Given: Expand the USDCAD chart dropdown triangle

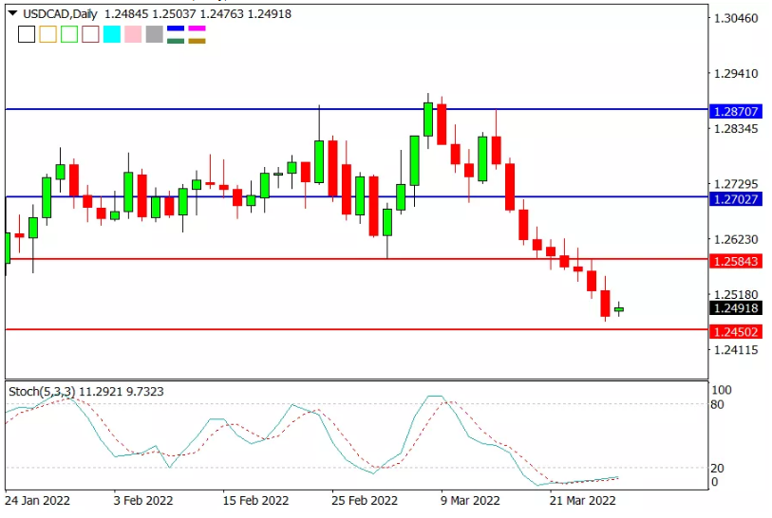Looking at the screenshot, I should [x=12, y=13].
